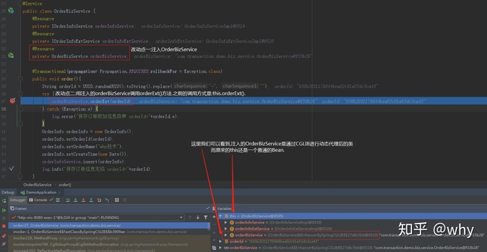Move watch up in Variables toolbar
This screenshot has height=252, width=487.
point(214,232)
